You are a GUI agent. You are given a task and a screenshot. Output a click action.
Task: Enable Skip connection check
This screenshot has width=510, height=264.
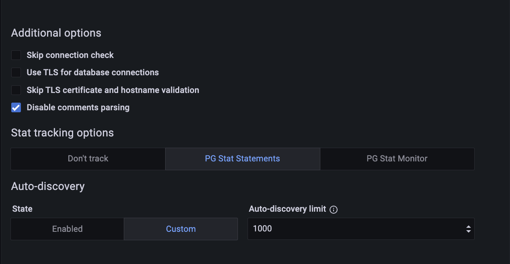(x=16, y=55)
